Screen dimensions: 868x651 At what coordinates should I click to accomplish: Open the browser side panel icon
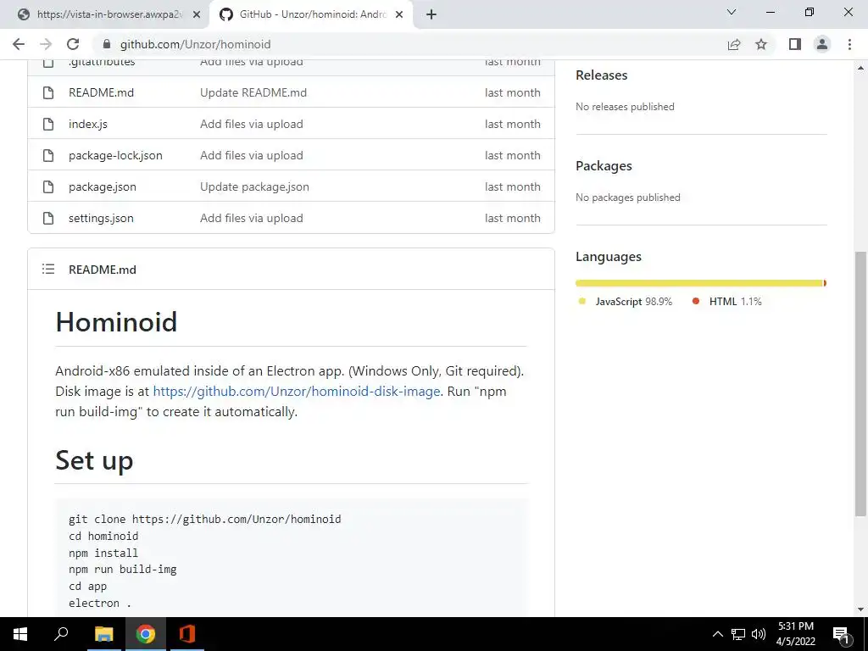[x=795, y=44]
